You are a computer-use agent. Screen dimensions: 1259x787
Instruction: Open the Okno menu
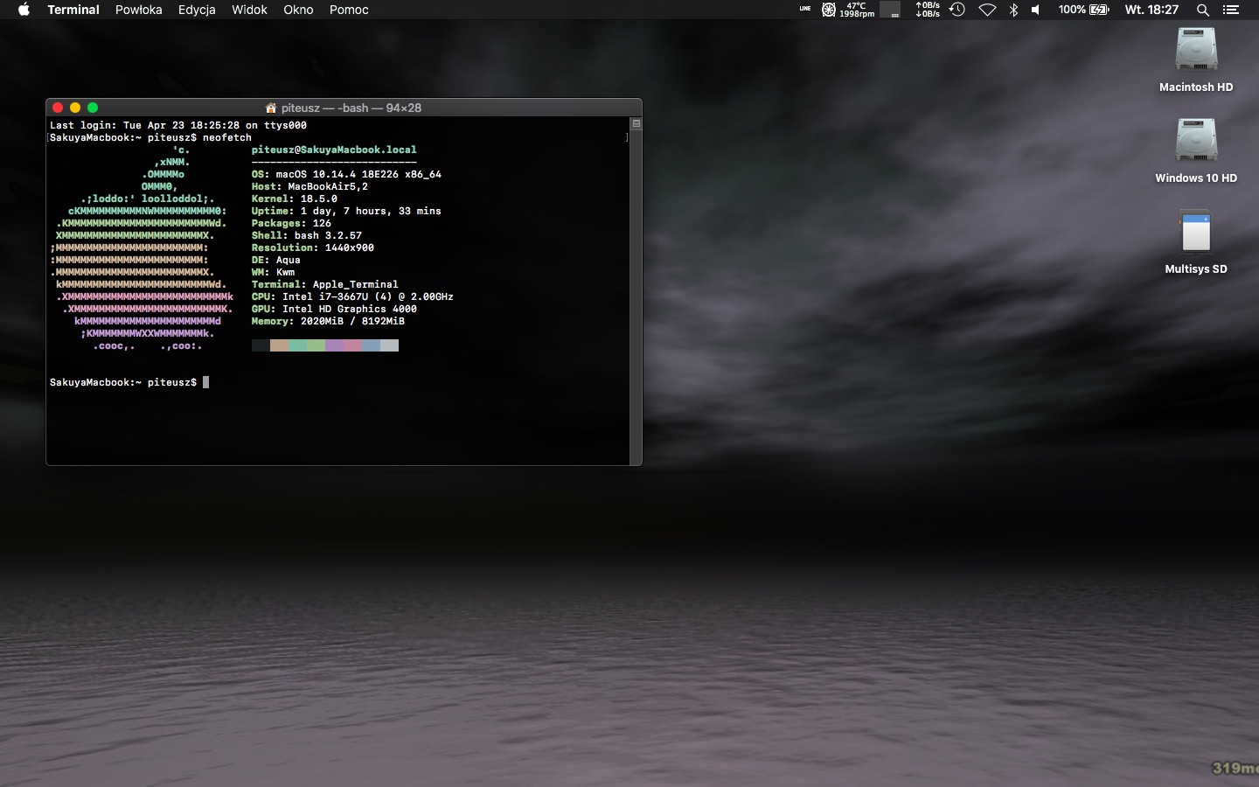(x=298, y=10)
